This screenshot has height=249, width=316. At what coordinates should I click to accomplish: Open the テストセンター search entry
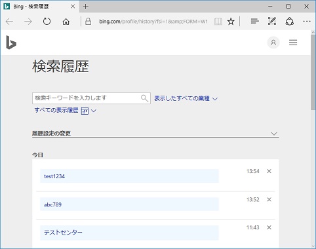tap(129, 233)
